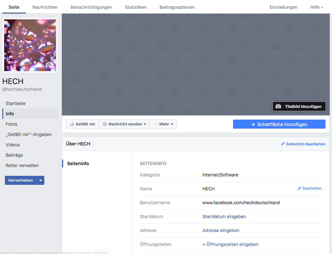The image size is (332, 254).
Task: Click the speech bubble icon on Nachricht senden
Action: pyautogui.click(x=104, y=124)
